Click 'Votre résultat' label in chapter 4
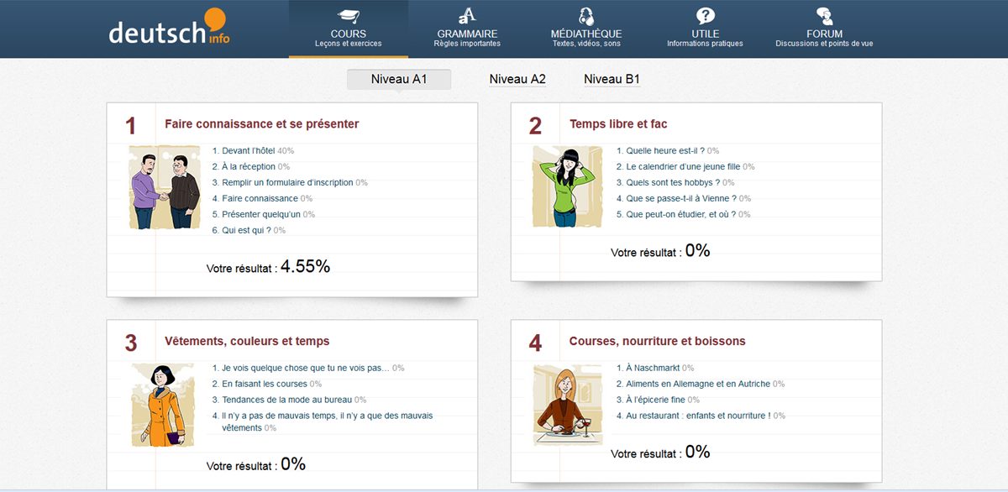 click(x=646, y=454)
